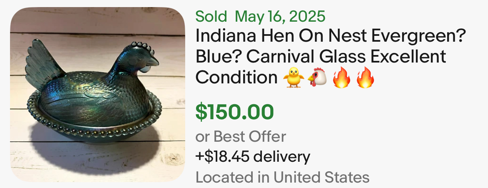
Task: Click the baby chick emoji in title
Action: point(294,78)
